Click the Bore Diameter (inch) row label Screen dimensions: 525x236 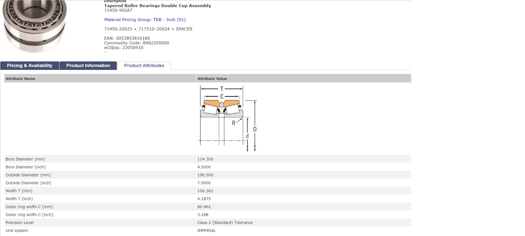pos(26,167)
